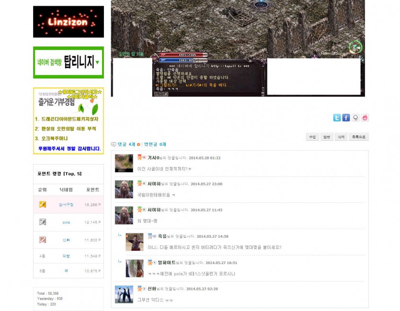Viewport: 400px width, 311px height.
Task: Switch to the 엮인글 0개 trackback tab
Action: tap(155, 144)
